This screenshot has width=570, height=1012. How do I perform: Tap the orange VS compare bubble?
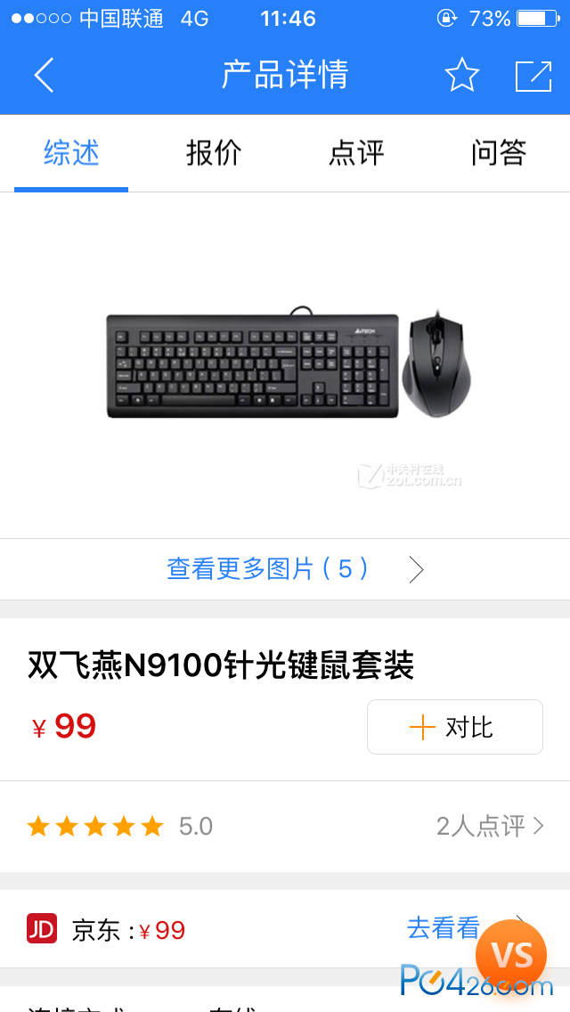point(511,955)
